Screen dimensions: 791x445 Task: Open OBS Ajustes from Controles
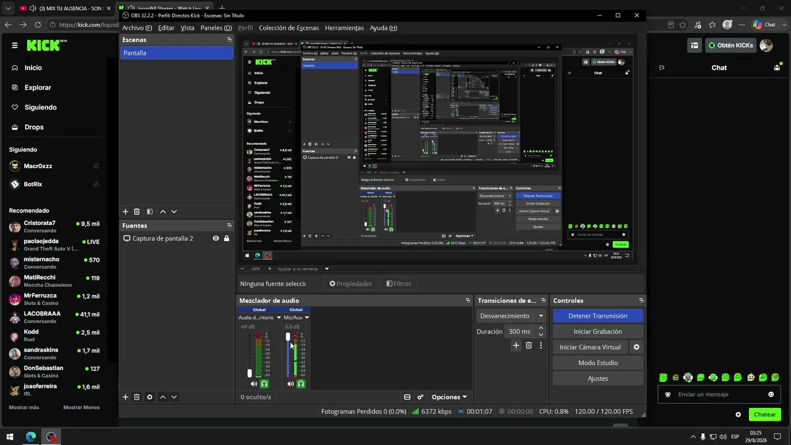598,379
